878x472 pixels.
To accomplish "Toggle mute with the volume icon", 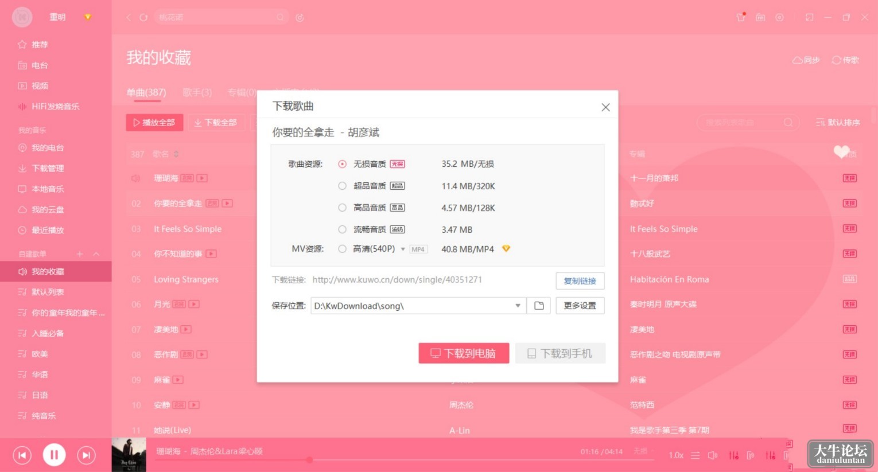I will 713,455.
